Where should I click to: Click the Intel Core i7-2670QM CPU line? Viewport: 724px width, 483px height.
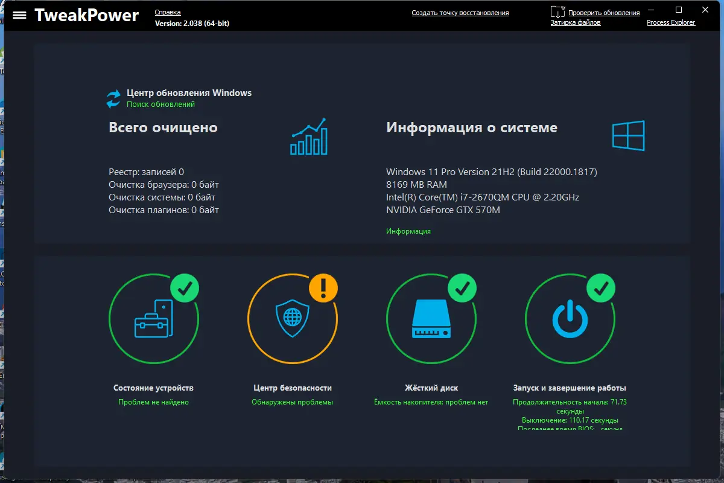[483, 197]
